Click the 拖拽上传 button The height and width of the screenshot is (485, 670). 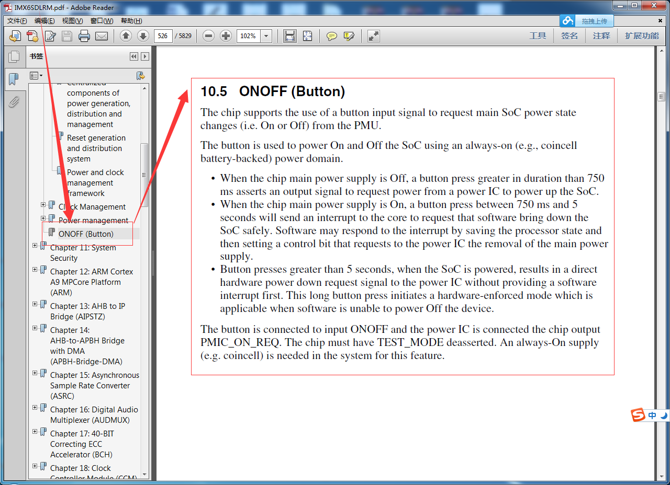click(594, 21)
